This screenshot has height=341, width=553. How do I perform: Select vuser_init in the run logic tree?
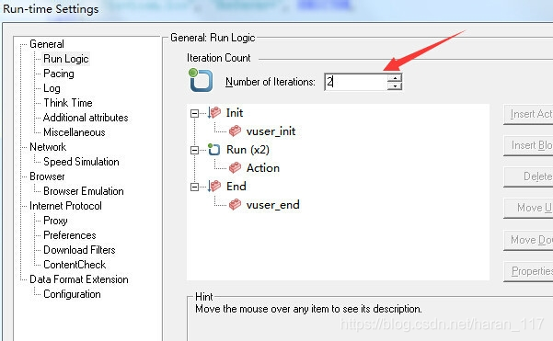click(x=271, y=131)
